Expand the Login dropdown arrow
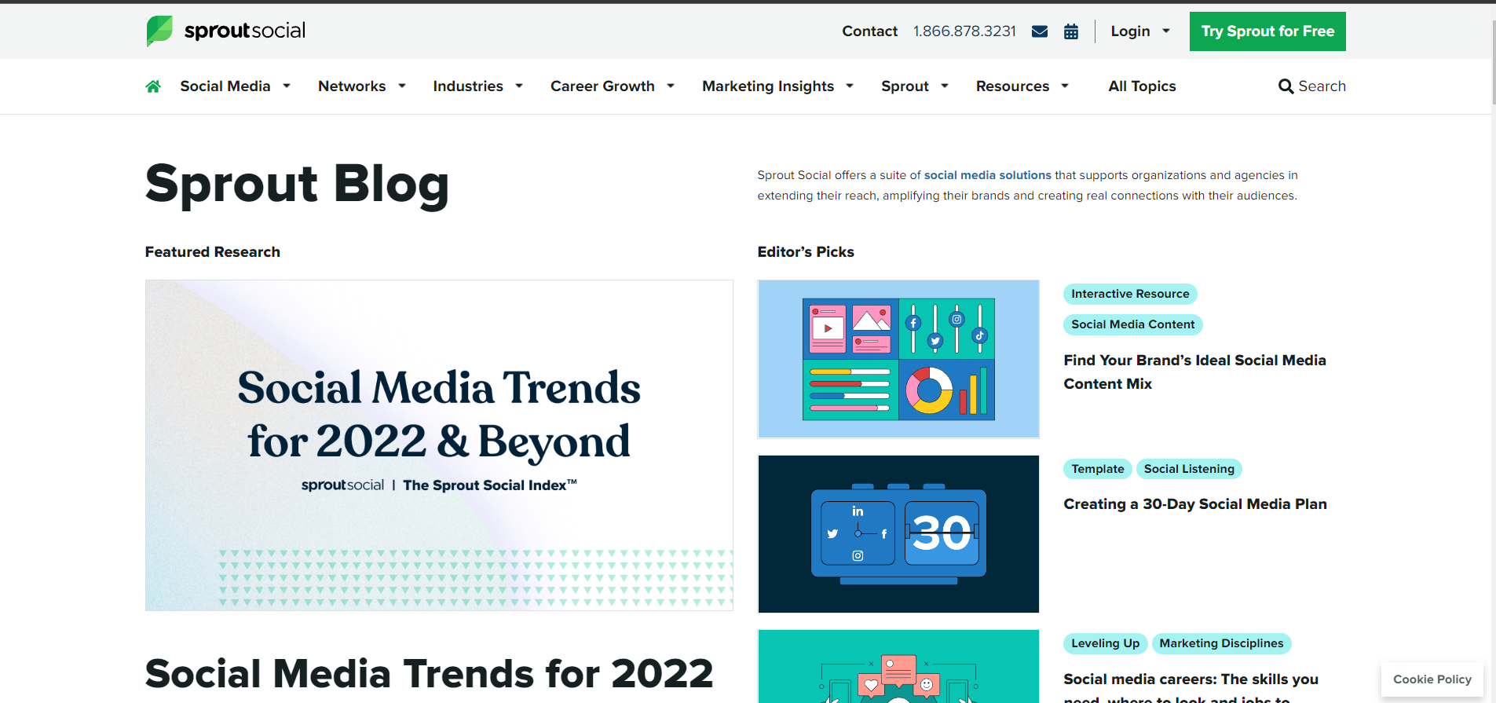Screen dimensions: 1496x703 pos(1166,31)
